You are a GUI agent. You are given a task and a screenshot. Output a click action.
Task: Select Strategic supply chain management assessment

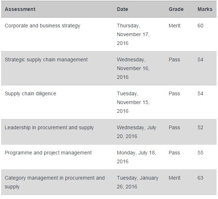coord(46,60)
